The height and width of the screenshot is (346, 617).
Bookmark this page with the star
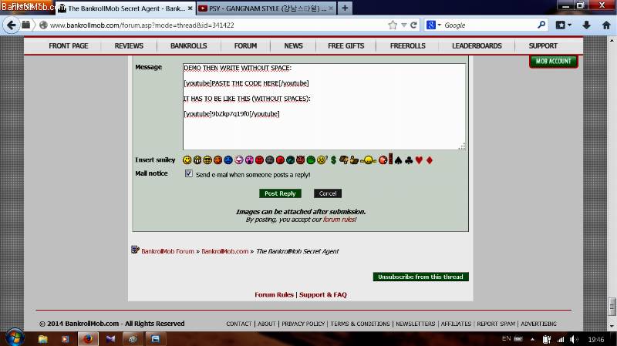pos(393,25)
